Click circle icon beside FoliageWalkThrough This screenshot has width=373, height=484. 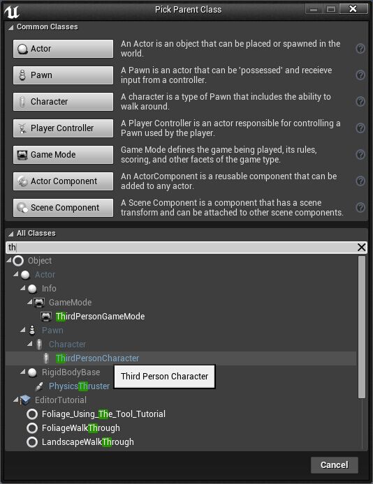pyautogui.click(x=32, y=428)
